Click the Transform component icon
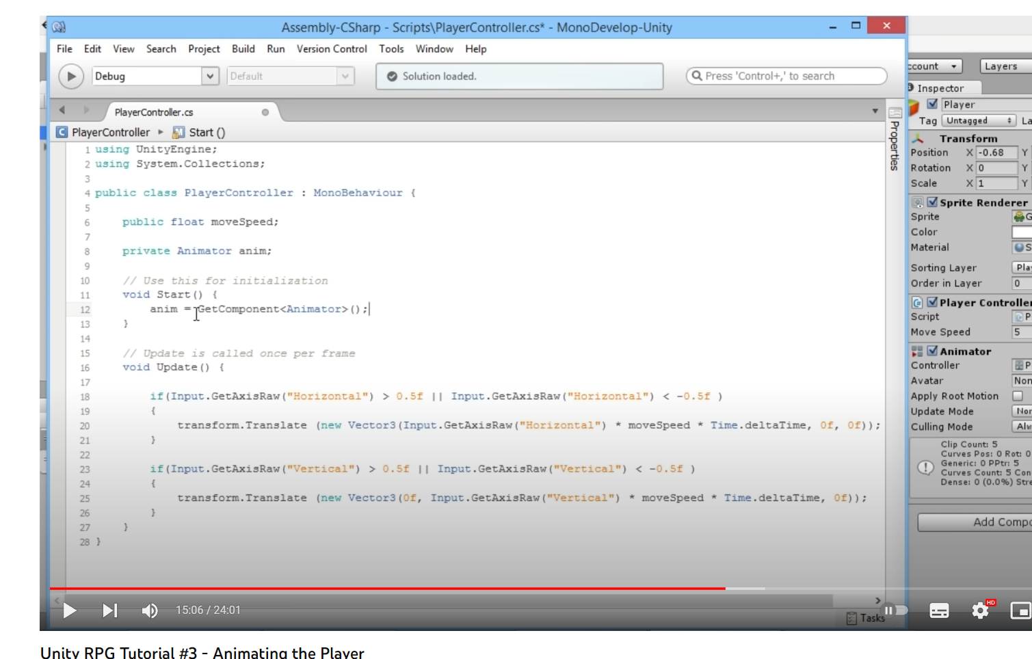Screen dimensions: 1032x659 [x=918, y=138]
